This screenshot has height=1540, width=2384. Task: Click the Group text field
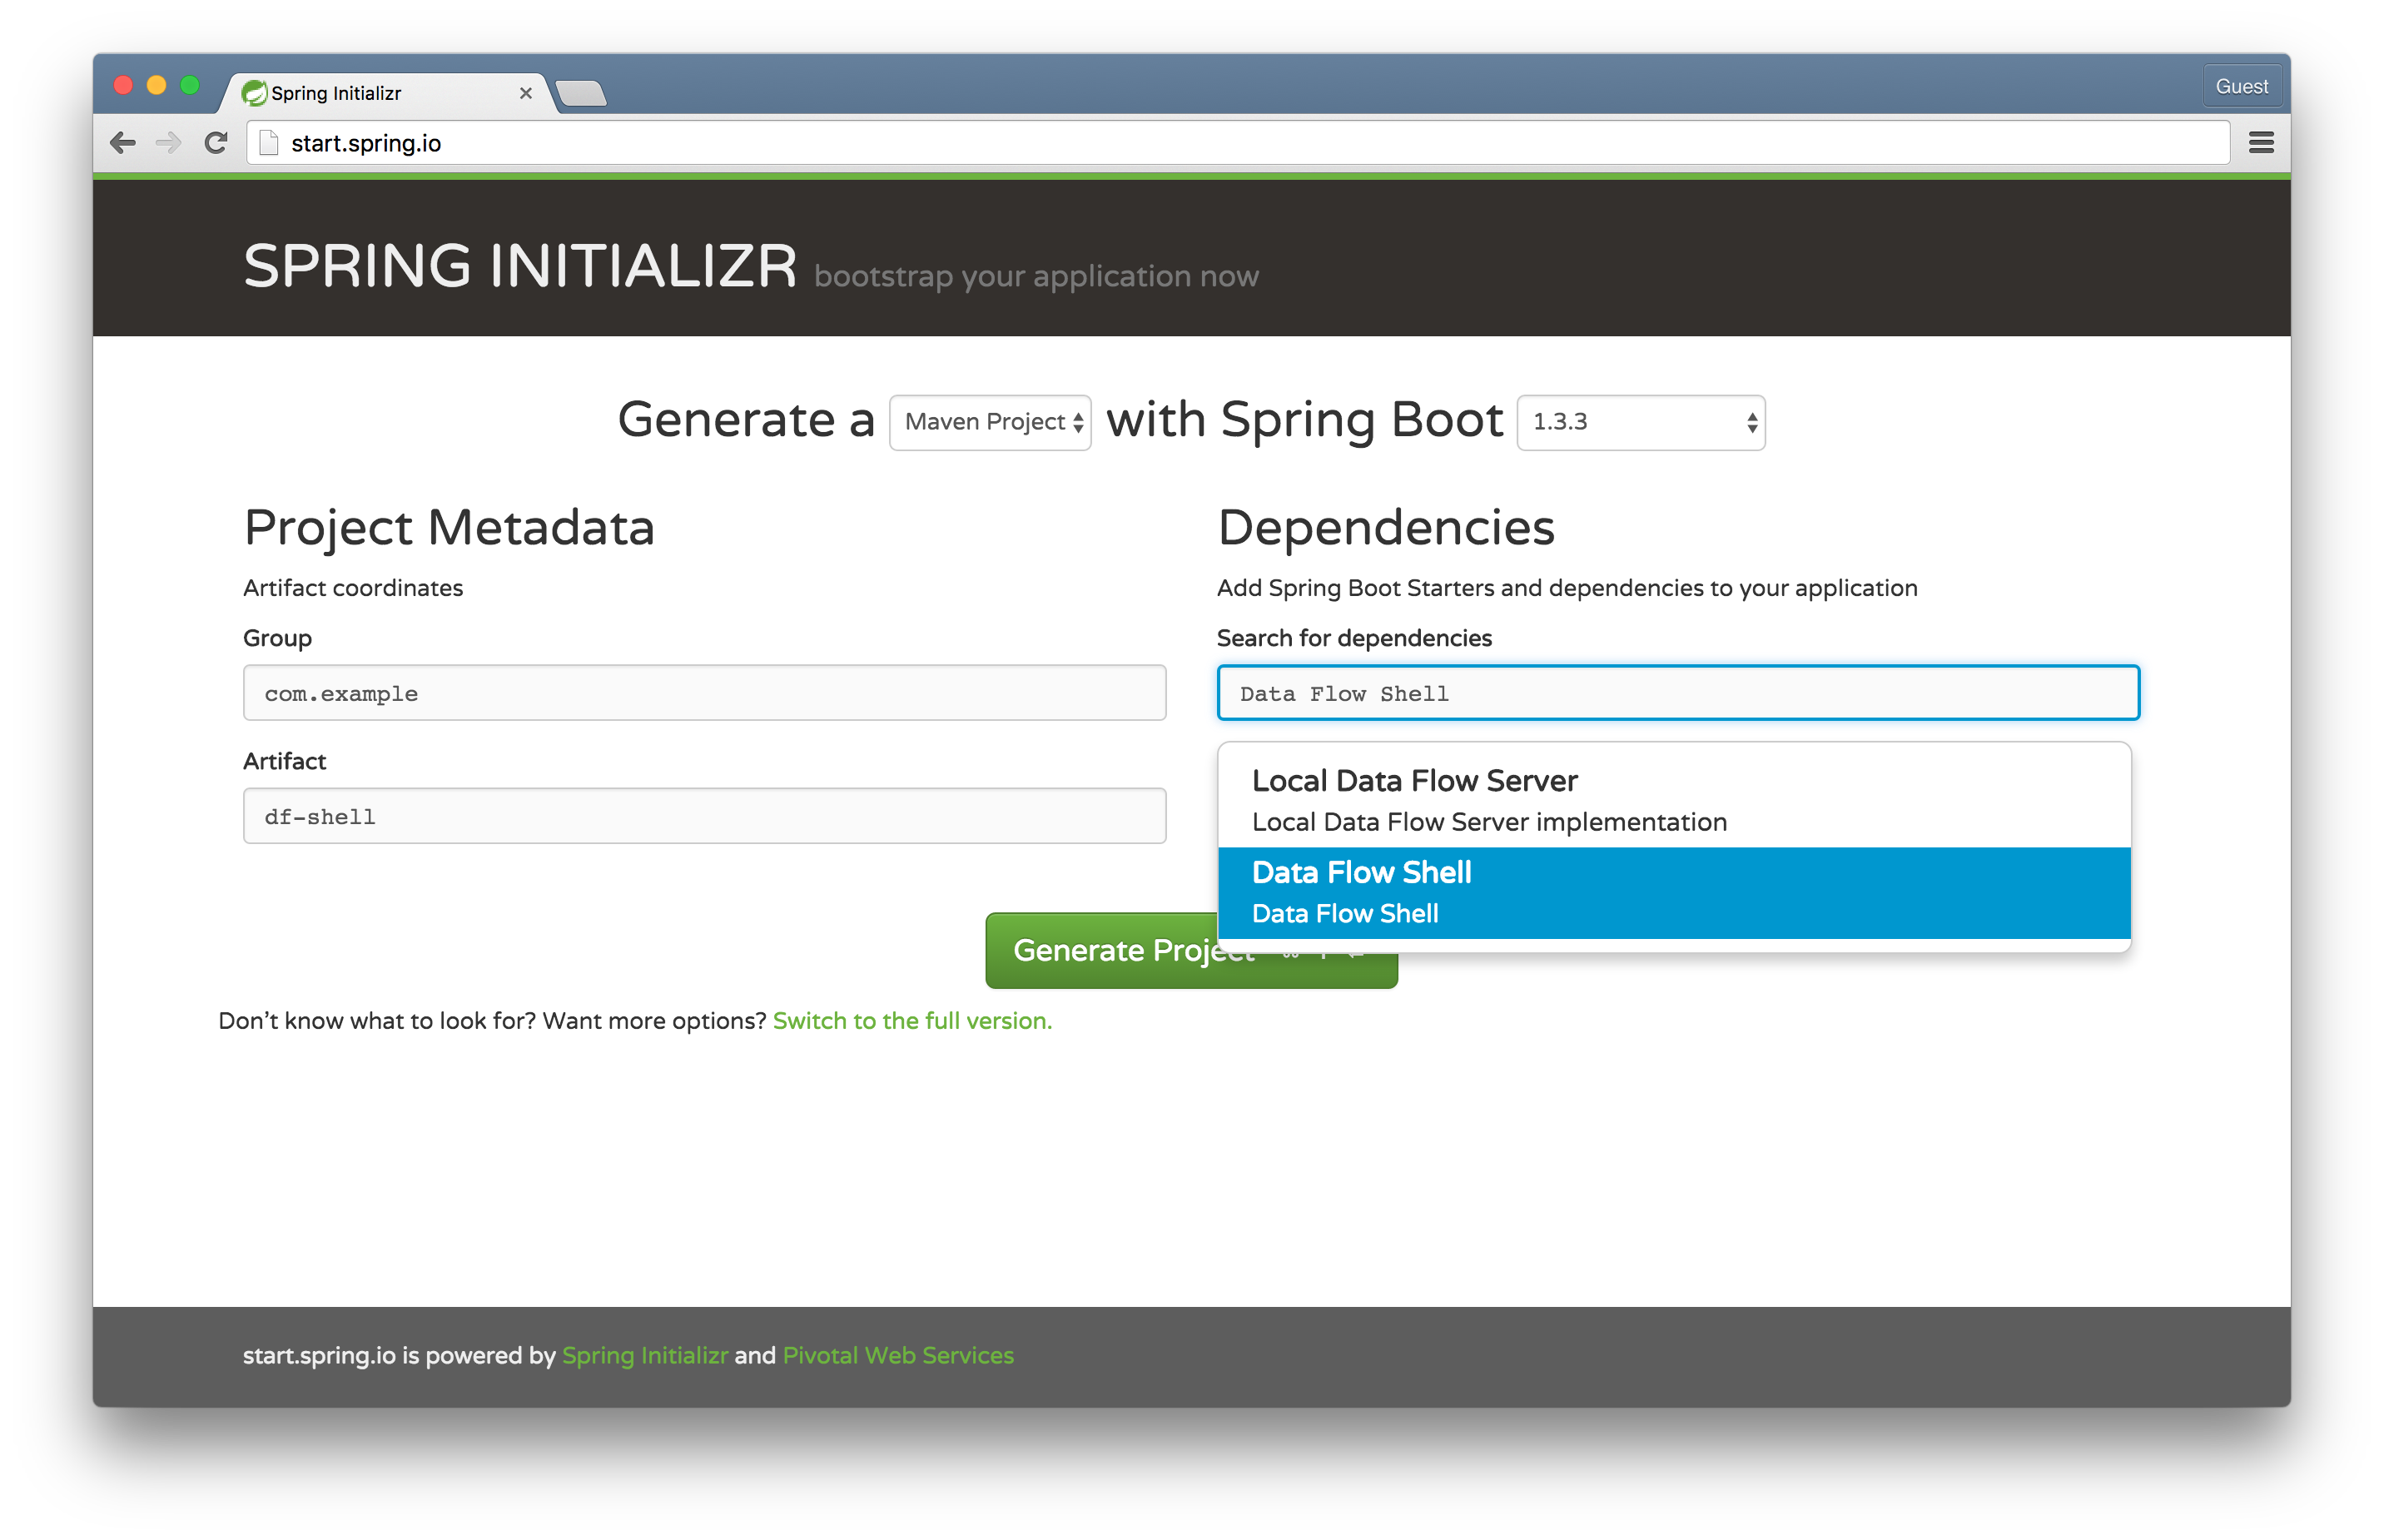click(704, 693)
